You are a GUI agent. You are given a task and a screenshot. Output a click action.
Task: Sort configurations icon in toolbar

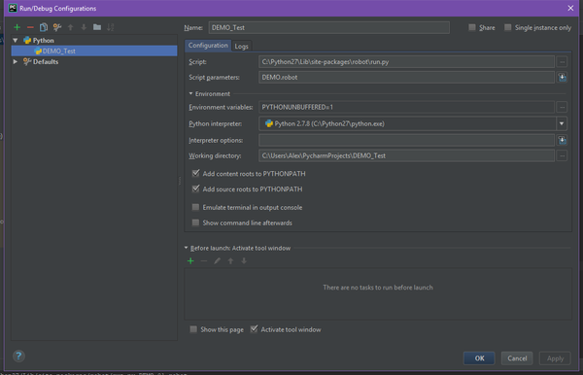pos(111,27)
